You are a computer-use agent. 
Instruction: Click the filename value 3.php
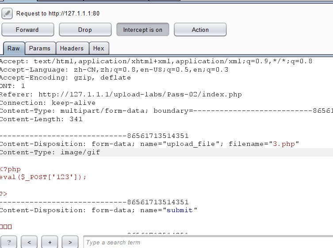pyautogui.click(x=284, y=144)
